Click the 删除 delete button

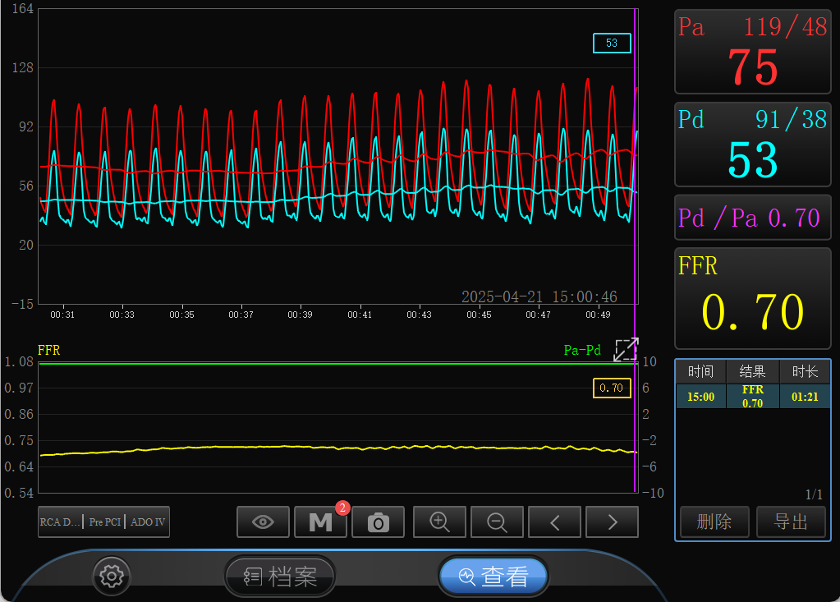(714, 522)
